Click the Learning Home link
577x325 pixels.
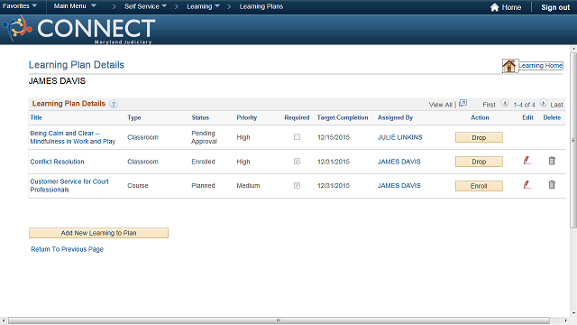(x=541, y=66)
